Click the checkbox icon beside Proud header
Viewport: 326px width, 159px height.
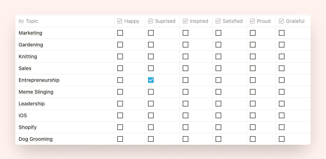click(x=252, y=21)
